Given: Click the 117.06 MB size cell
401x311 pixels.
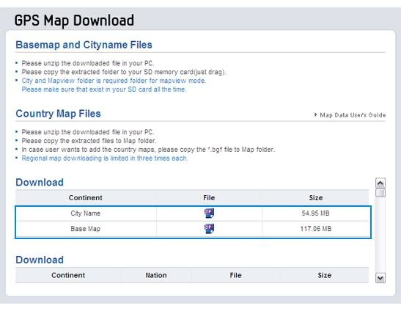Looking at the screenshot, I should click(315, 229).
